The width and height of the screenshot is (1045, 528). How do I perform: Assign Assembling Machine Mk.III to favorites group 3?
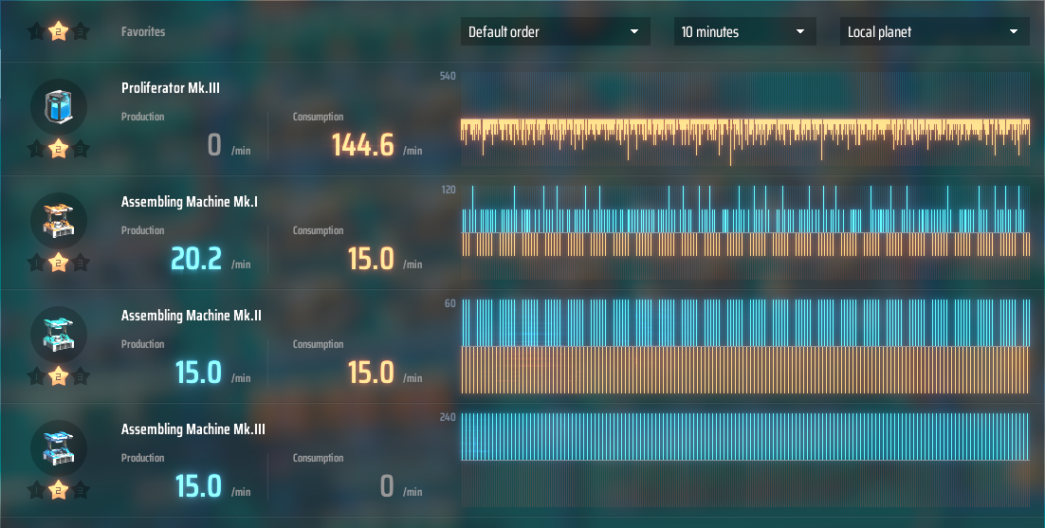click(x=82, y=490)
